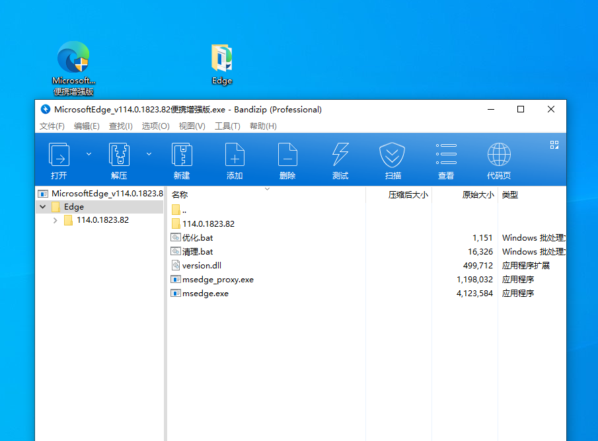Open the 选项(O) menu
Viewport: 598px width, 441px height.
click(155, 126)
